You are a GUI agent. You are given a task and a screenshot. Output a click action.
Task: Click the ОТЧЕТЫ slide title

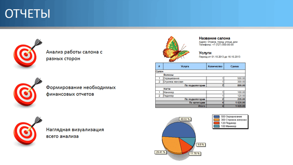coord(27,14)
